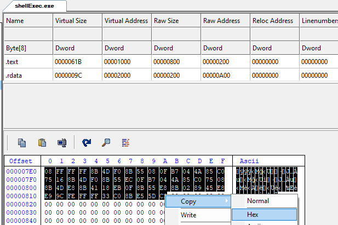Select the .rdata section row name

(28, 76)
